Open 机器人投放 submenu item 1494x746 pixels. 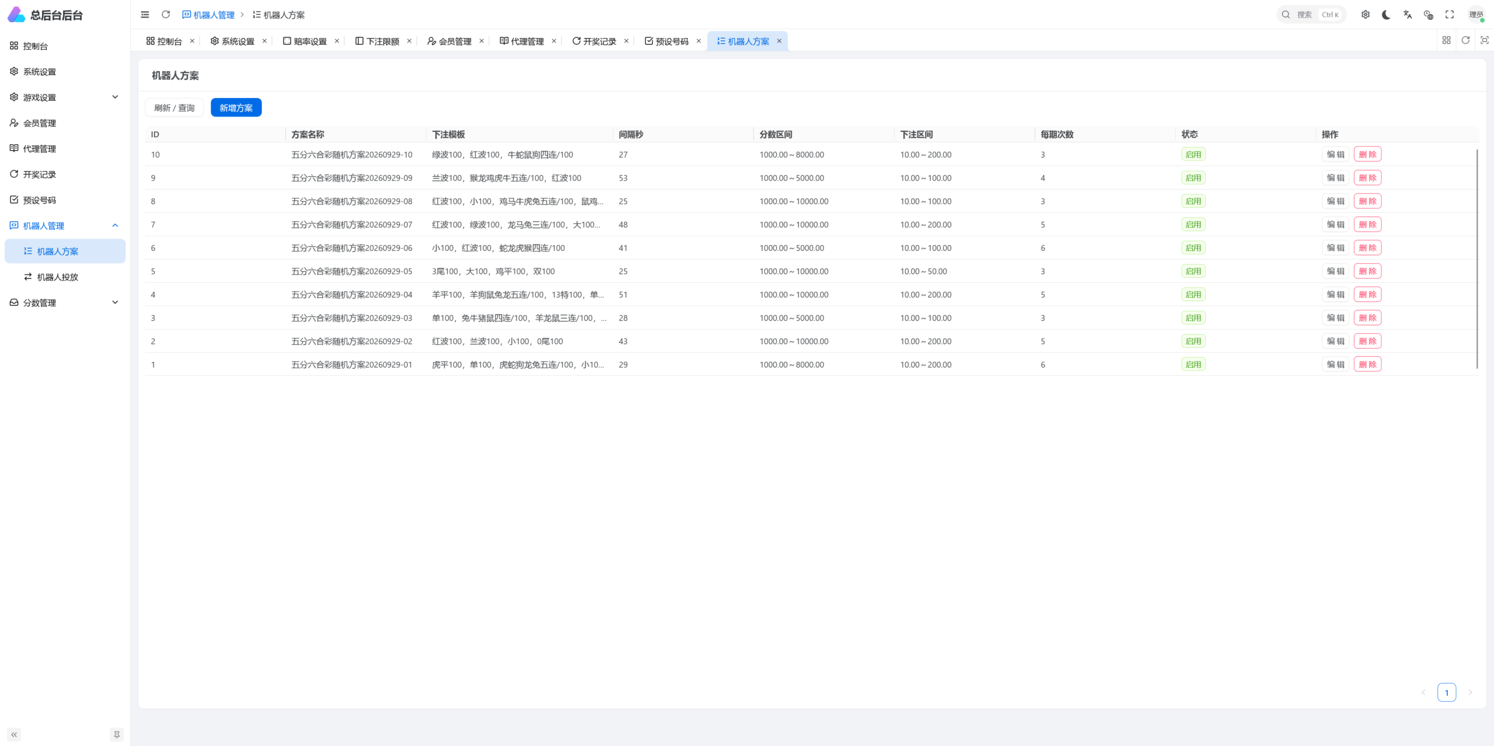coord(65,277)
